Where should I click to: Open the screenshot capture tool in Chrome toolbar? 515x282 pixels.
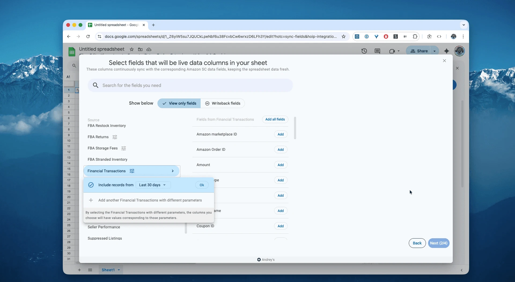[x=429, y=36]
